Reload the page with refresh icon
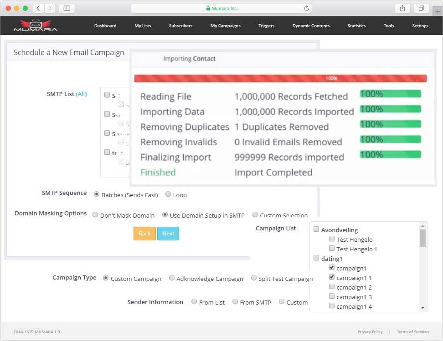The height and width of the screenshot is (341, 443). (x=306, y=8)
